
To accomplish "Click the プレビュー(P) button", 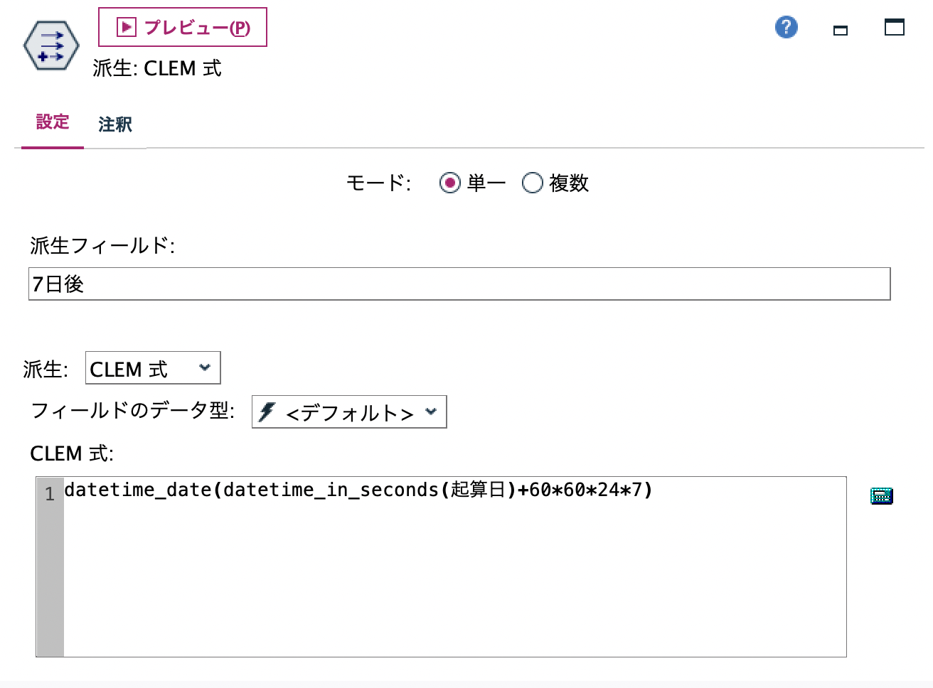I will pyautogui.click(x=182, y=27).
